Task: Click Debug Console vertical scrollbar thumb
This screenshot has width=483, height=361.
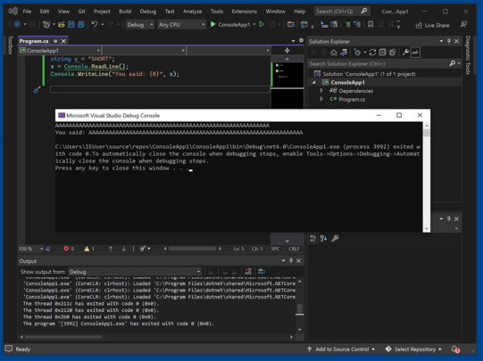Action: 427,133
